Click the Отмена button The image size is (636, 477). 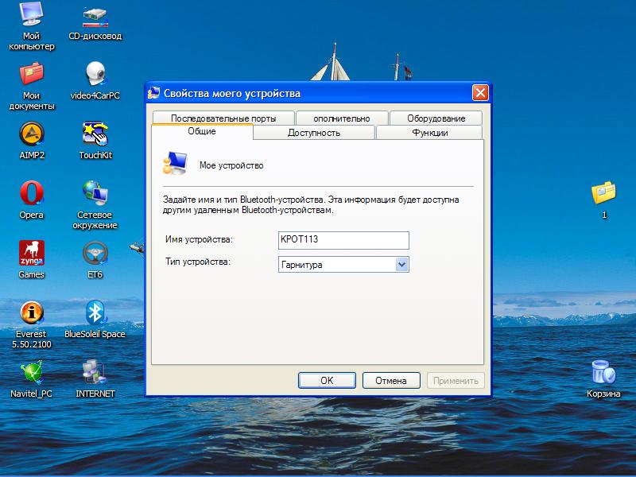[391, 380]
